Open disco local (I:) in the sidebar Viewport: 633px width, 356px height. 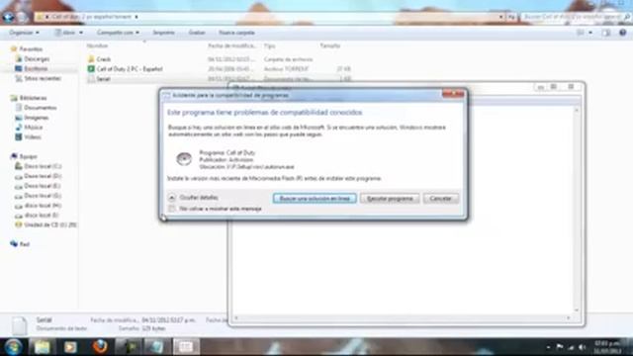point(42,216)
